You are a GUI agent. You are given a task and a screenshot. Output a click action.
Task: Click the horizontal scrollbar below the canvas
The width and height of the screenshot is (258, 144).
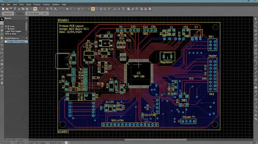pyautogui.click(x=156, y=140)
